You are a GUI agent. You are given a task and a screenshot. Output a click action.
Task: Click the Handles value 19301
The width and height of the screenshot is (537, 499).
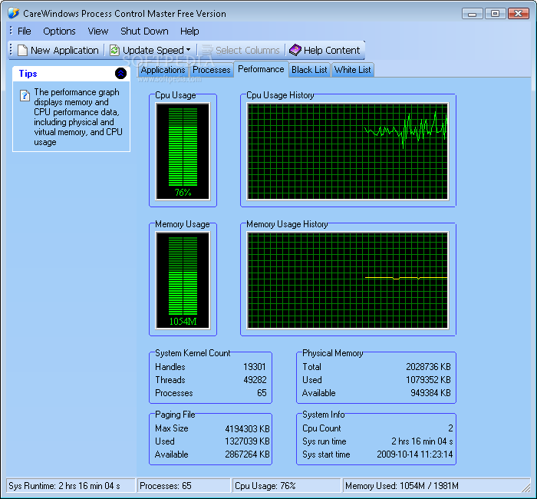coord(255,367)
